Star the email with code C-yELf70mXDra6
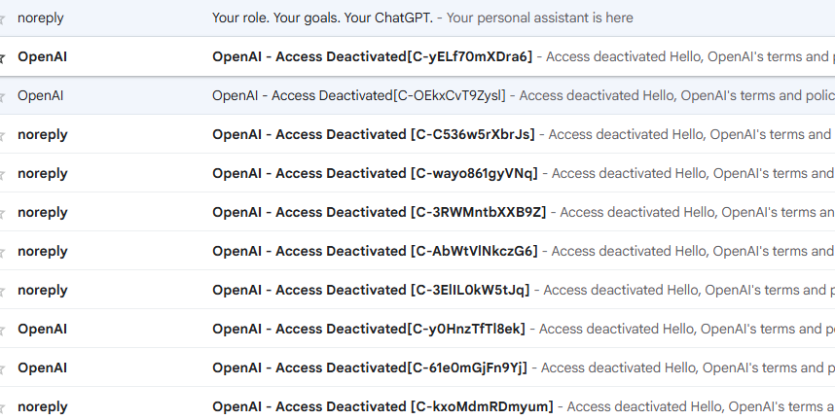Image resolution: width=835 pixels, height=420 pixels. [x=2, y=59]
